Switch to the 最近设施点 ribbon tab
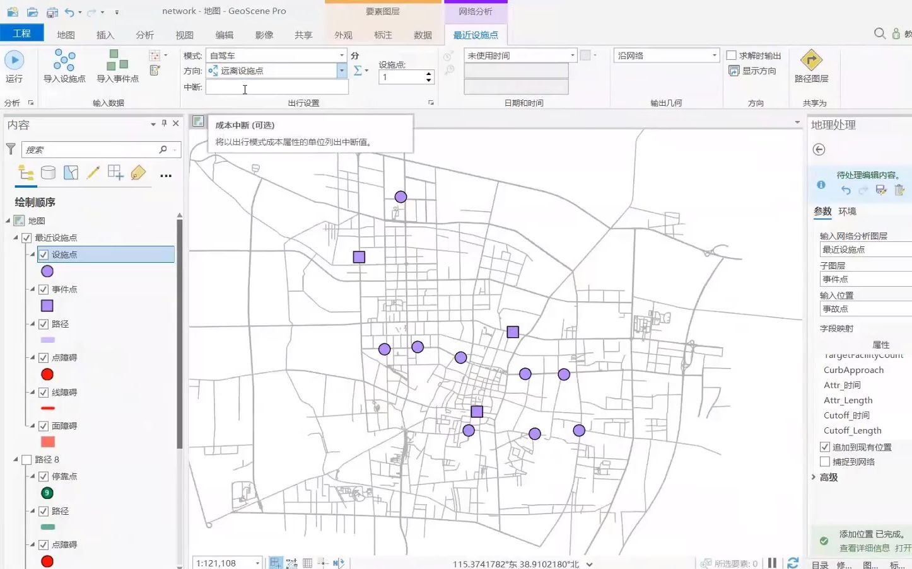Viewport: 912px width, 569px height. tap(476, 35)
